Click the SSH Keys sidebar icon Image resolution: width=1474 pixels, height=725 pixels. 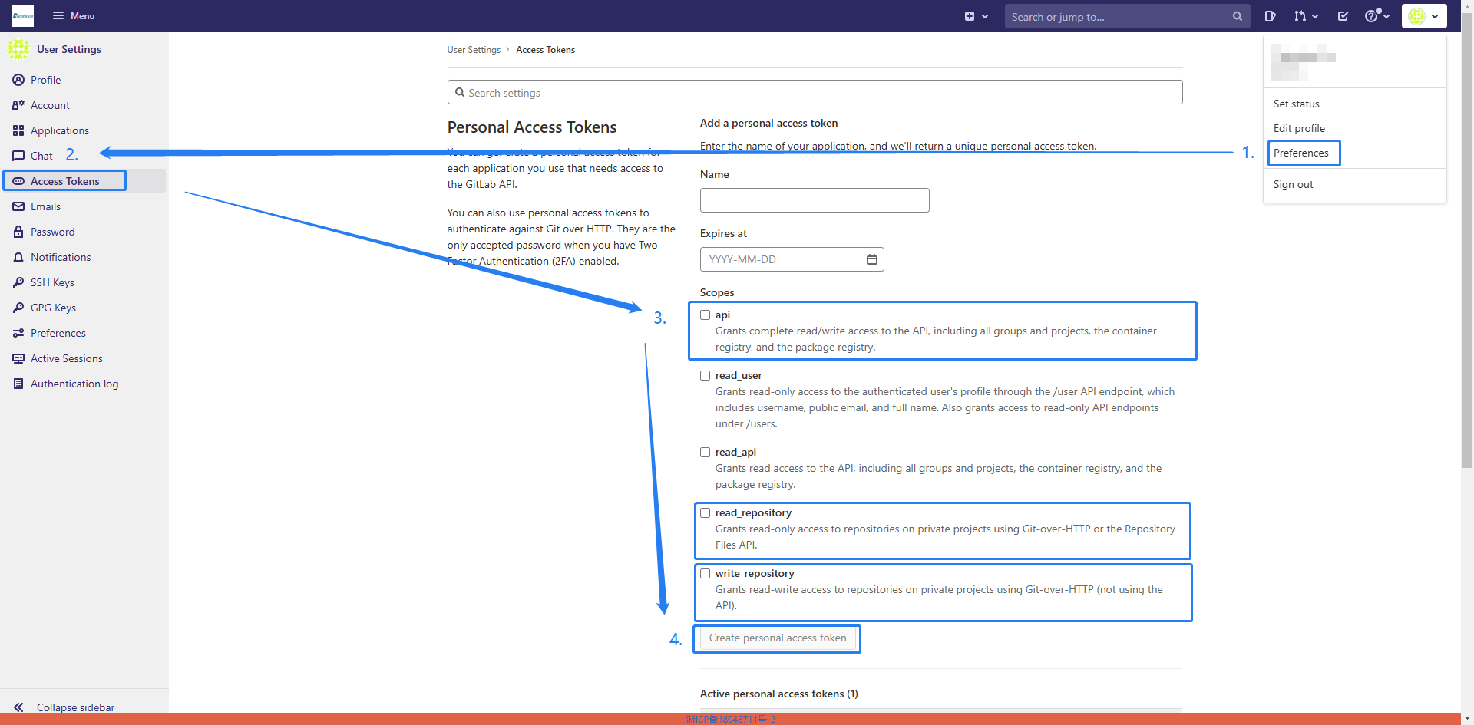(18, 282)
